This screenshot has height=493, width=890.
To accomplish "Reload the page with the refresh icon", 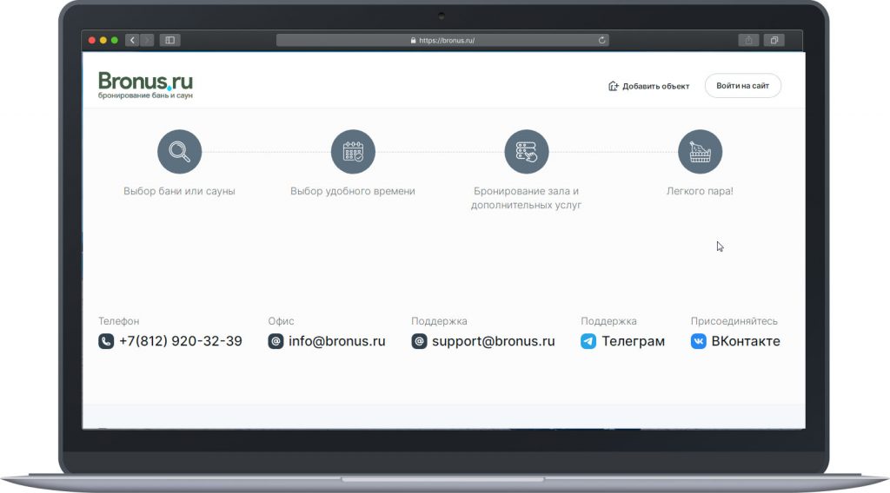I will click(x=601, y=40).
